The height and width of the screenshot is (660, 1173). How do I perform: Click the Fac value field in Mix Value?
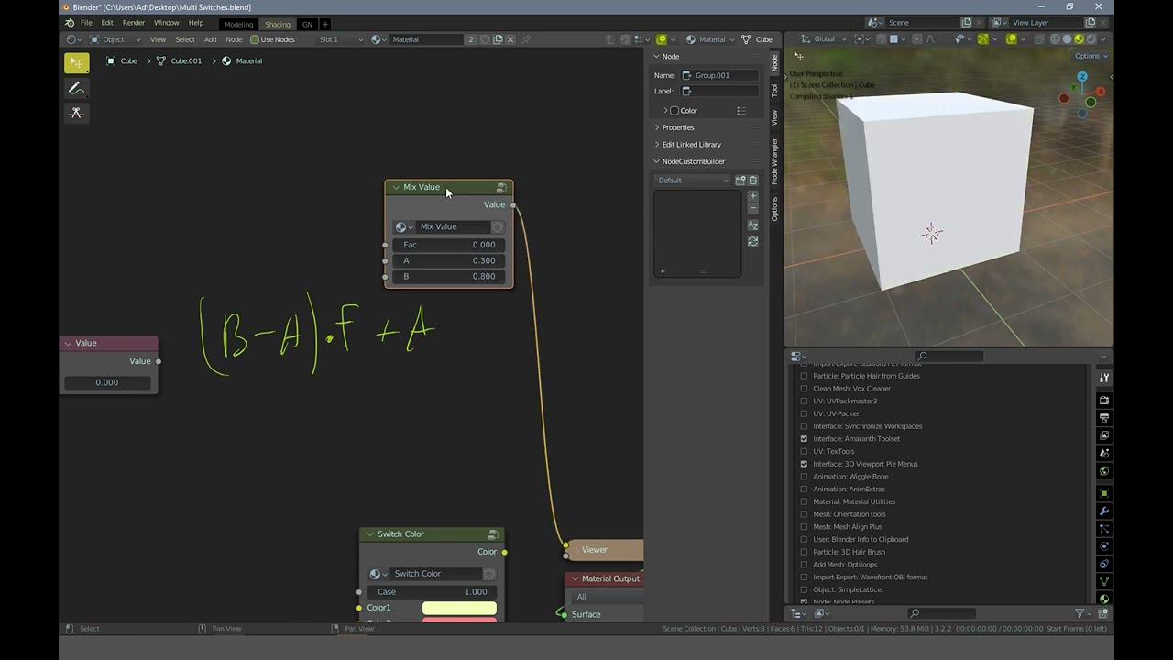(448, 245)
